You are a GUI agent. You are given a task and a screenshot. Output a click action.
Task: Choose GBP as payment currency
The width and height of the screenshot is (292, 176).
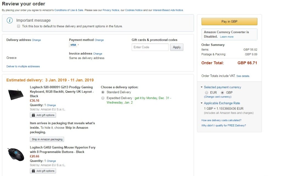[222, 93]
